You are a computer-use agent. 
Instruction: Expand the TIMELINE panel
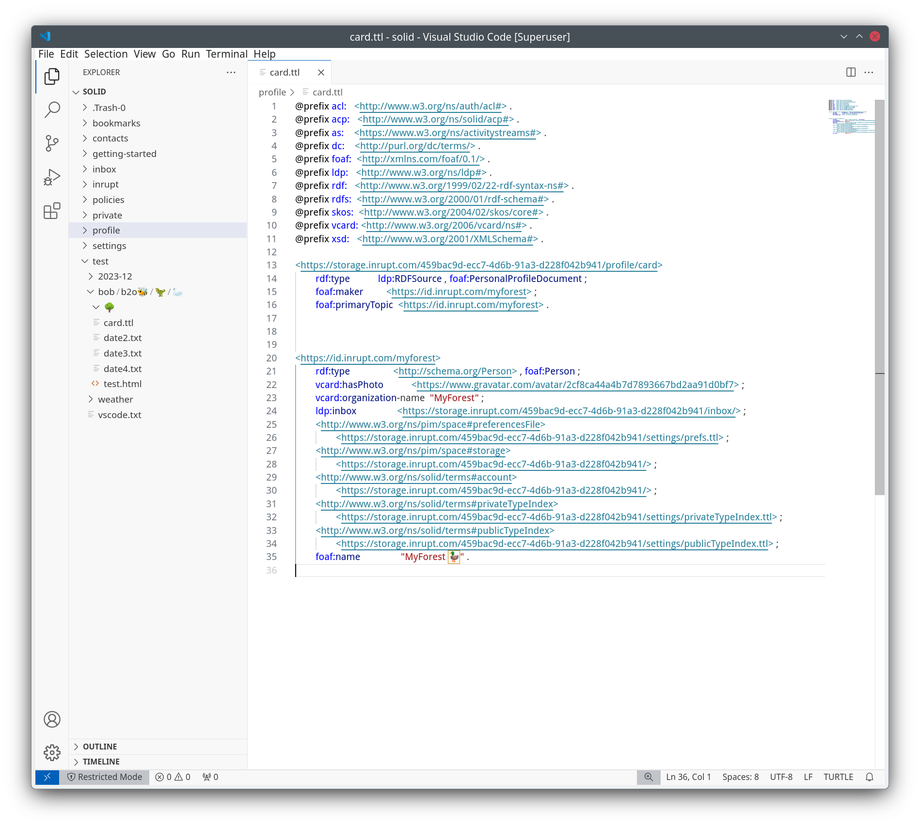158,762
